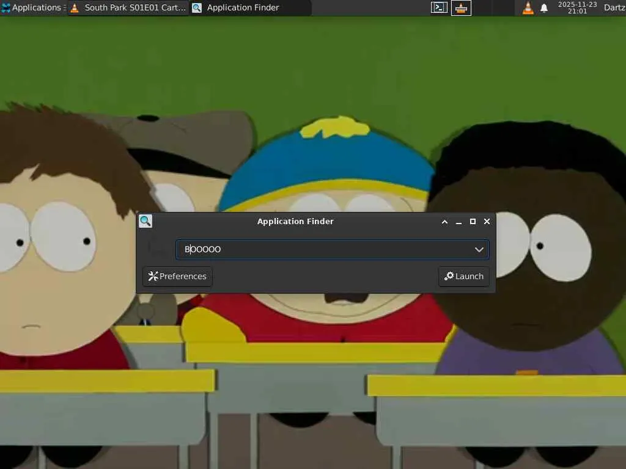626x469 pixels.
Task: Open the Dartz user menu in the panel
Action: pos(614,7)
